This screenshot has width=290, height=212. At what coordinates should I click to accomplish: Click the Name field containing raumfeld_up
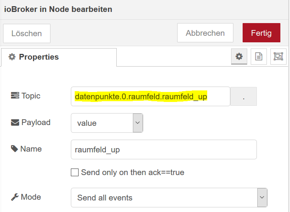[164, 149]
